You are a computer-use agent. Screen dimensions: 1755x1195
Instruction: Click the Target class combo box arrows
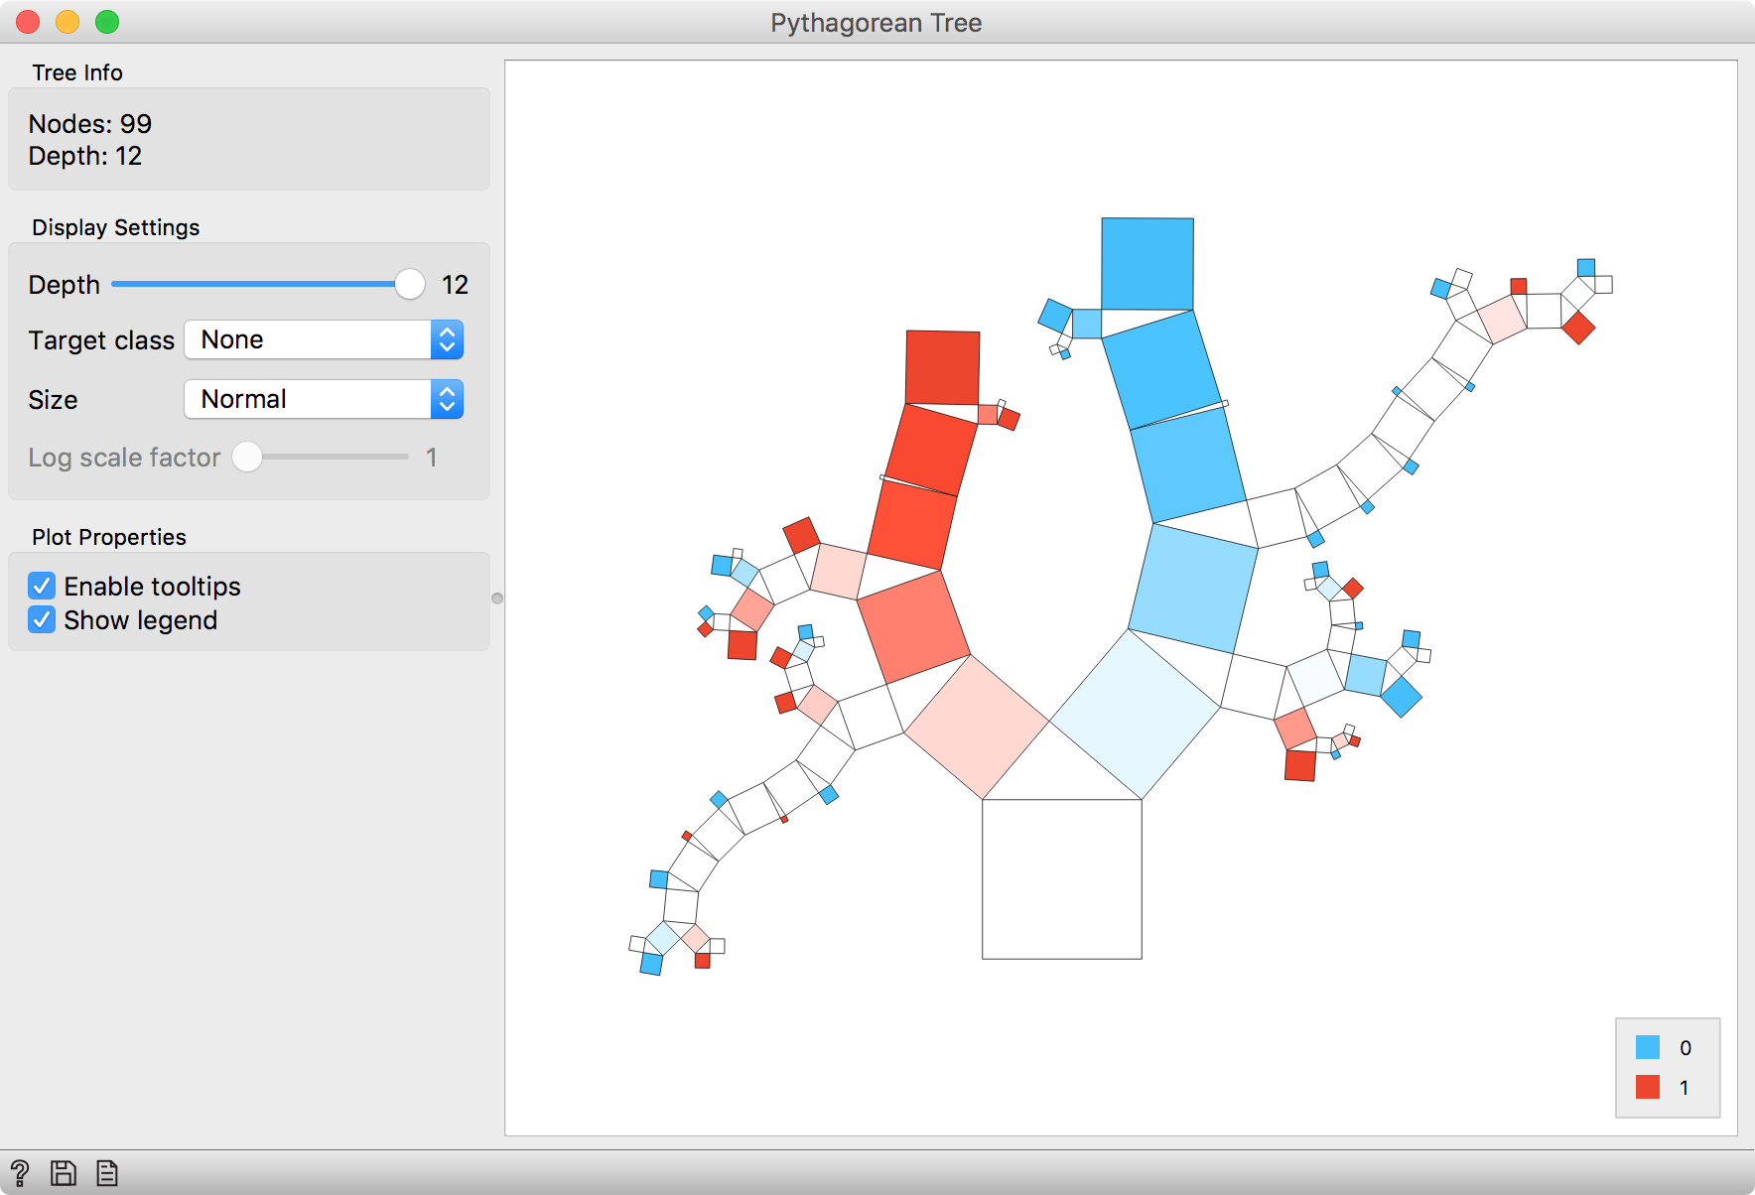[448, 339]
